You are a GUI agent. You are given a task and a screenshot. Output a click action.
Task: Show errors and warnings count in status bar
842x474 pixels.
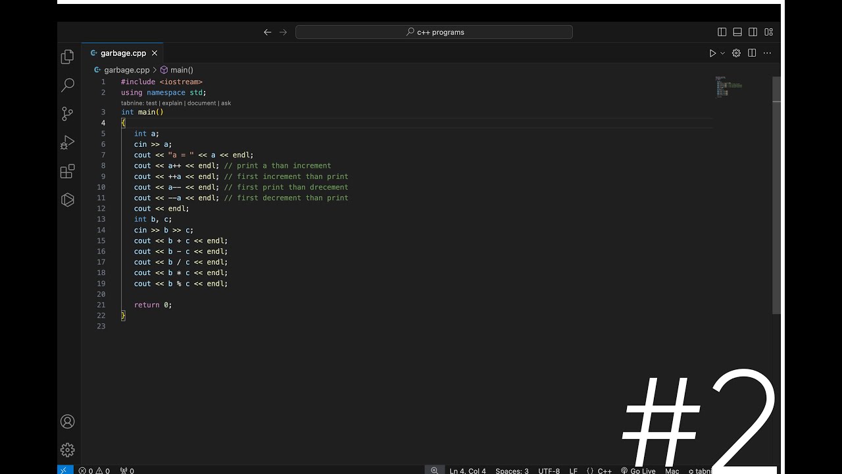[x=94, y=470]
